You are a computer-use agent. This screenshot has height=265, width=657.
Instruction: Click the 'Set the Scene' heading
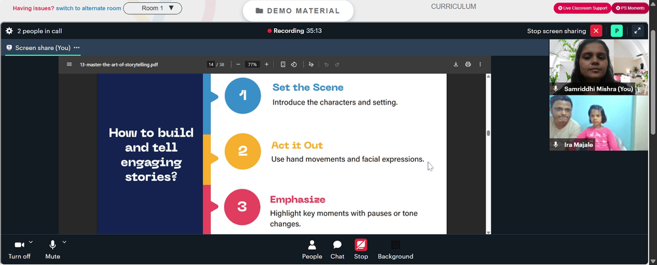(x=308, y=87)
